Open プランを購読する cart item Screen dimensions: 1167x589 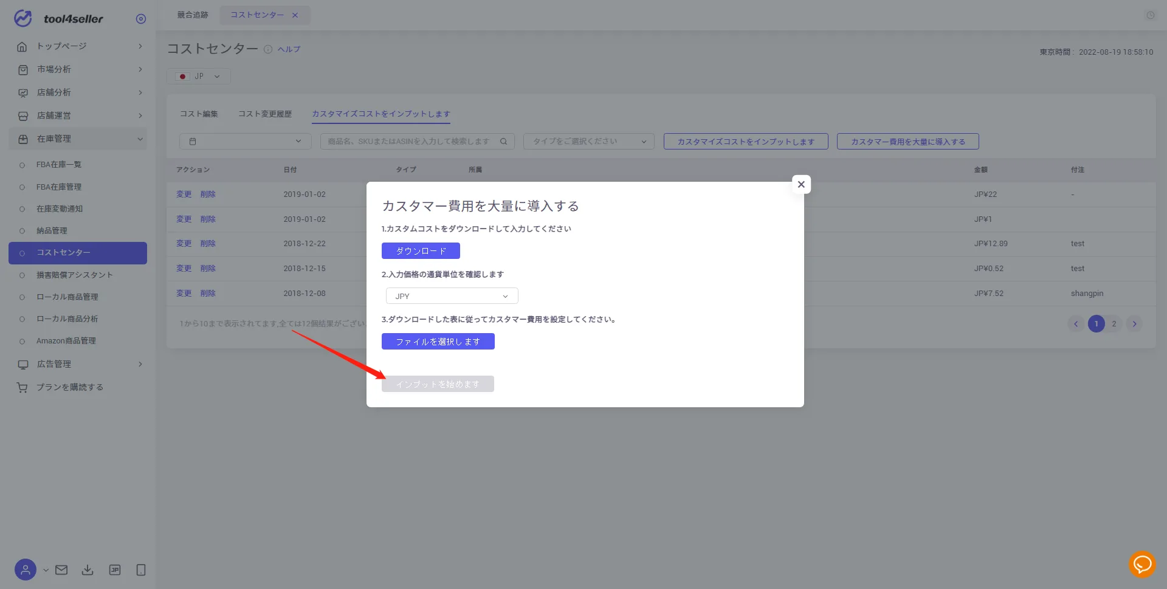[x=78, y=387]
